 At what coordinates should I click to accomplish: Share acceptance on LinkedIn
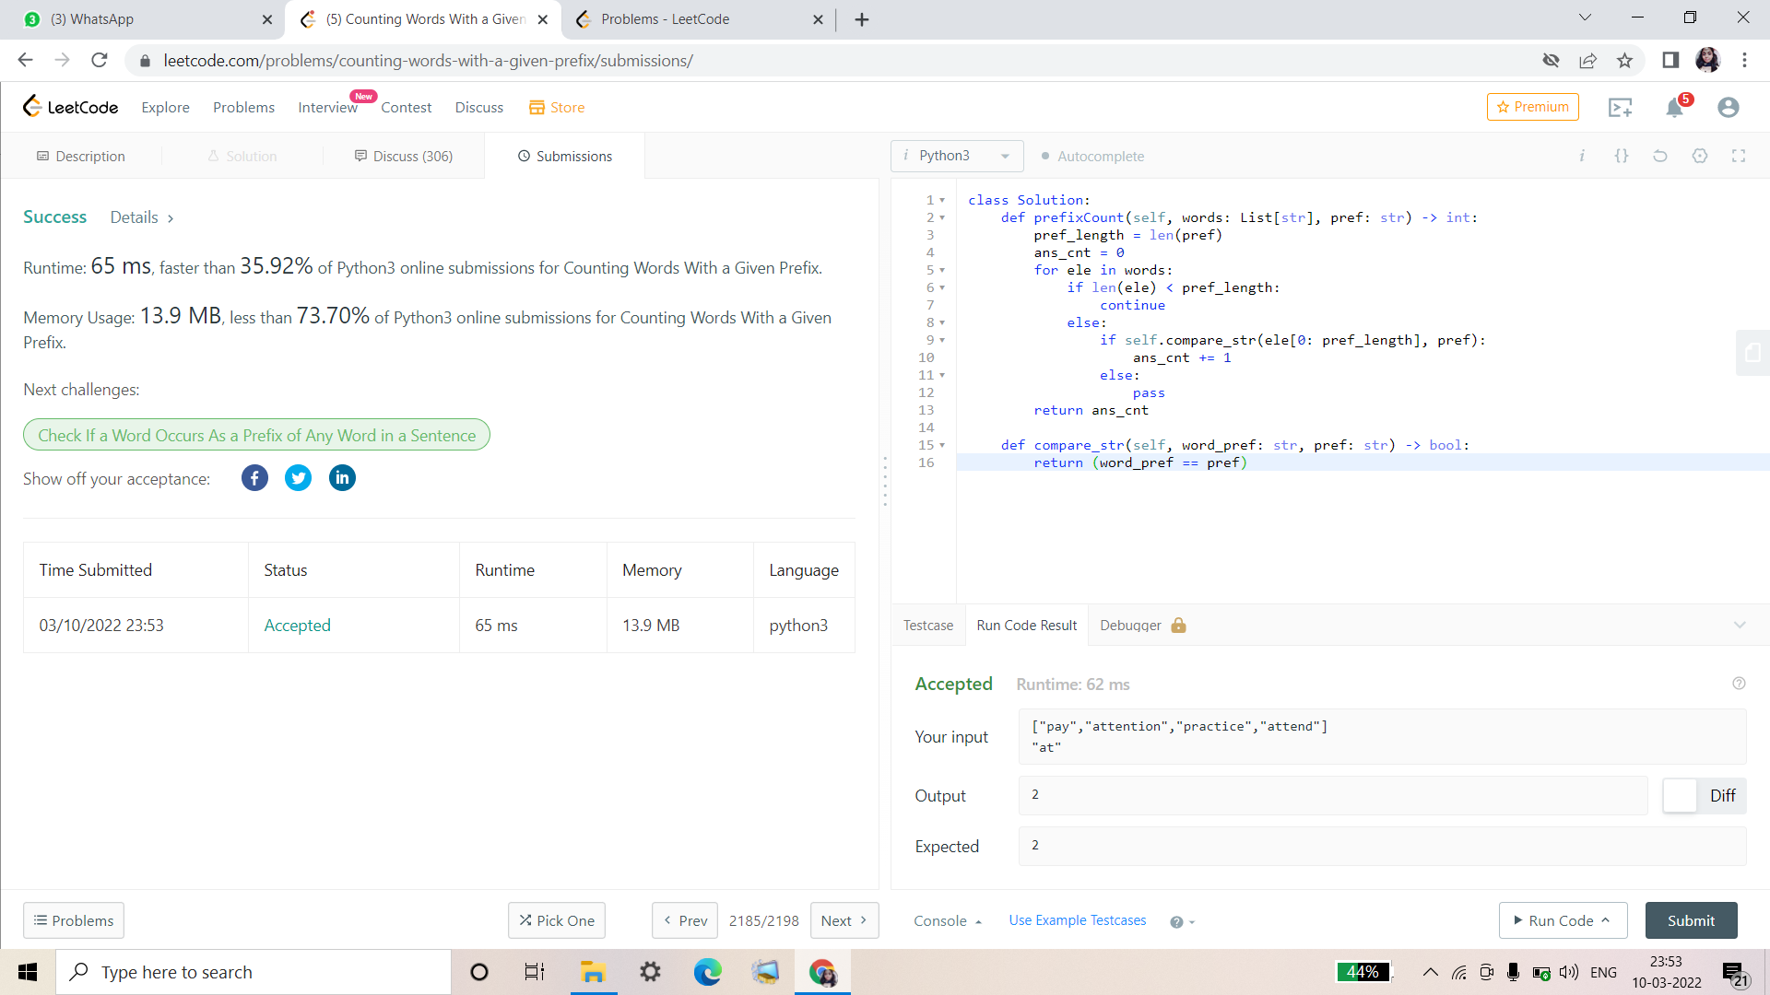tap(342, 478)
